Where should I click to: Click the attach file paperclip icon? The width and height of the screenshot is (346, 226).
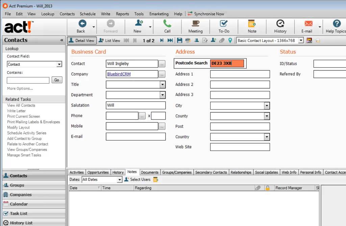tap(222, 40)
